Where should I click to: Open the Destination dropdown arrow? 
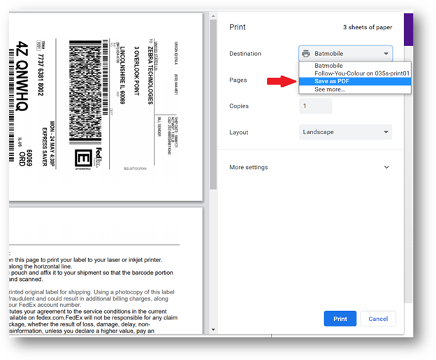(385, 54)
